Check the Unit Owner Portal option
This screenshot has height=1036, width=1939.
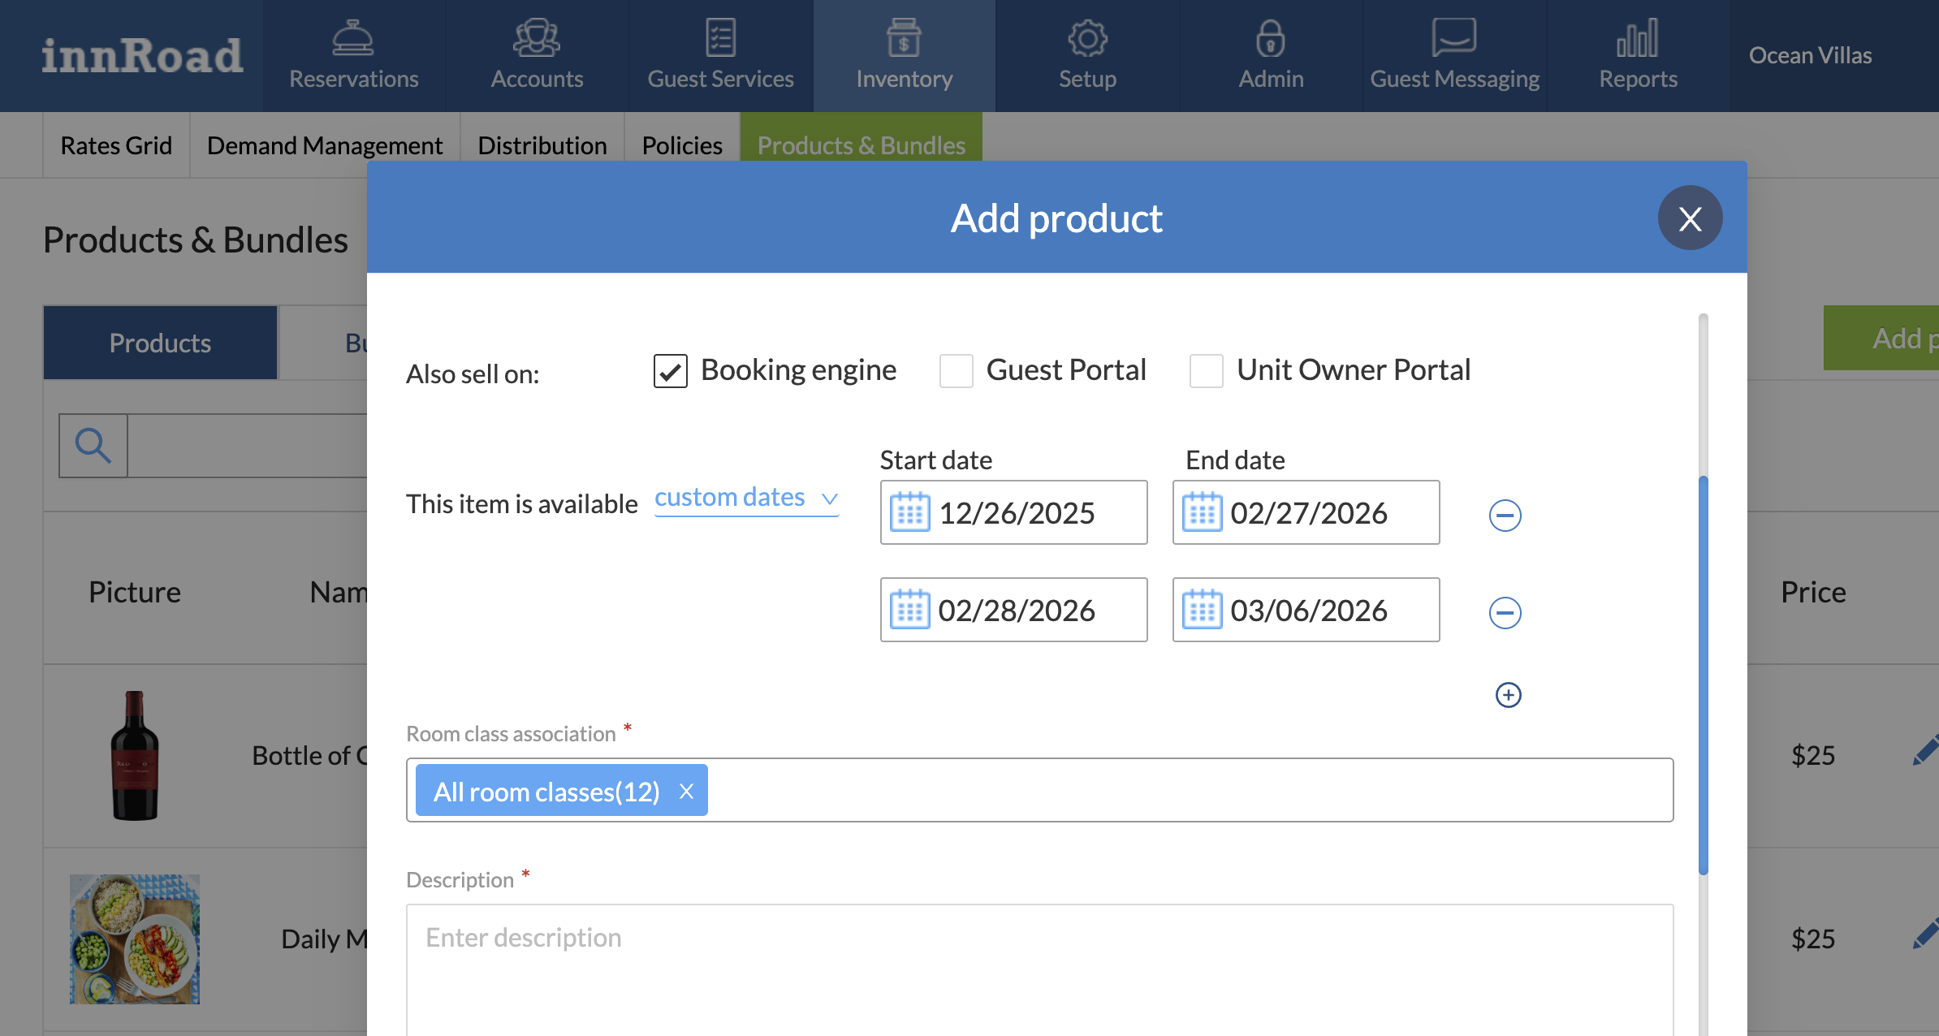(1206, 371)
